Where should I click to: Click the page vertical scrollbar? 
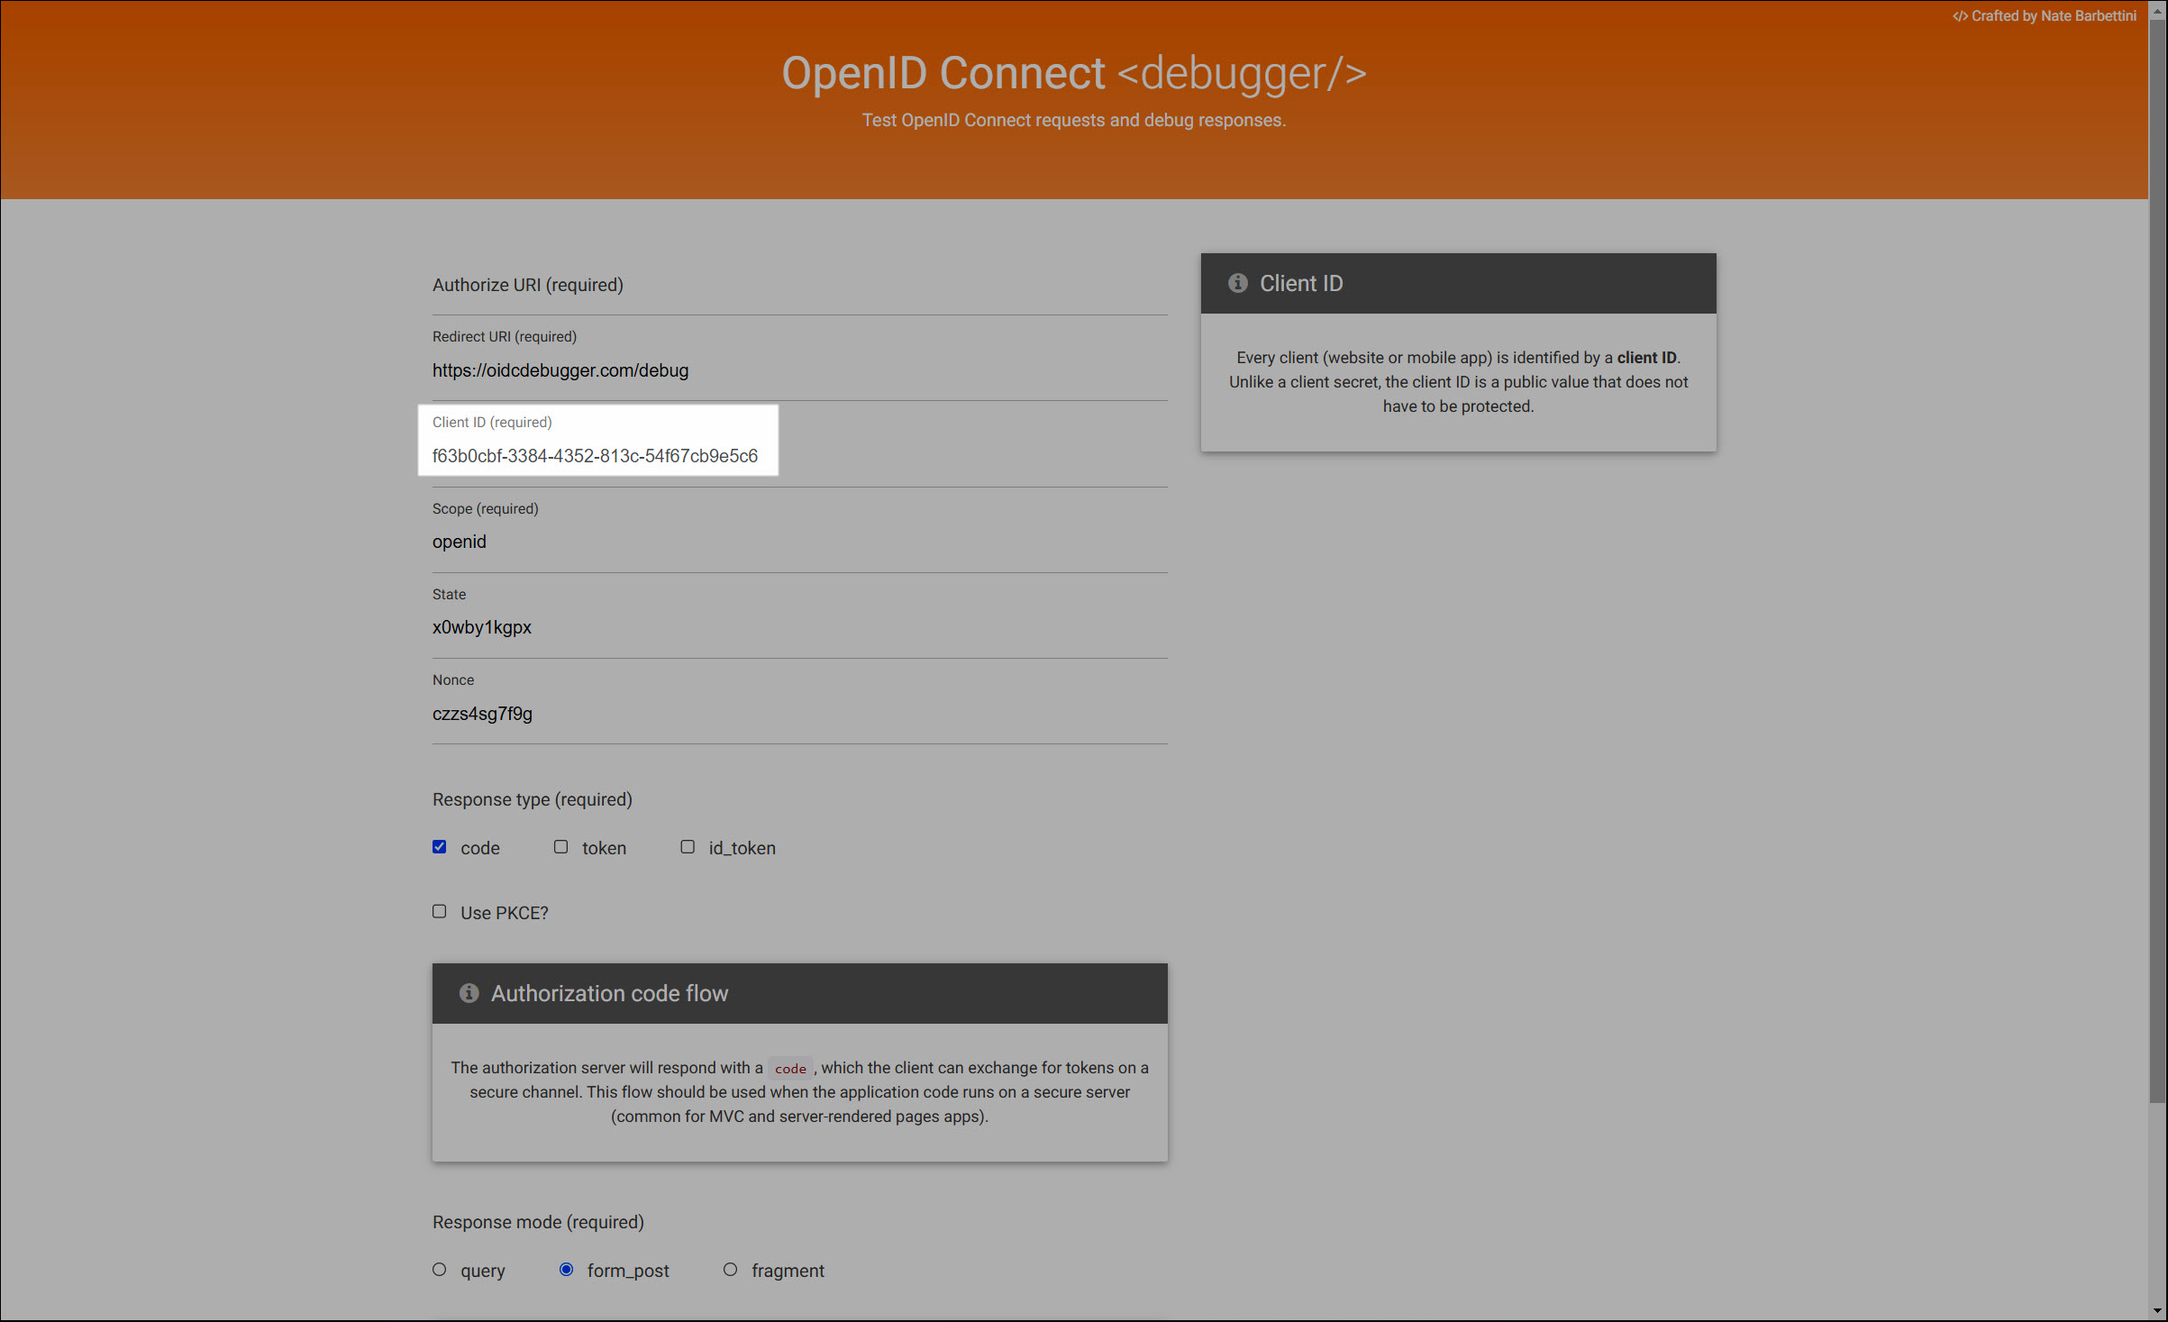point(2157,559)
